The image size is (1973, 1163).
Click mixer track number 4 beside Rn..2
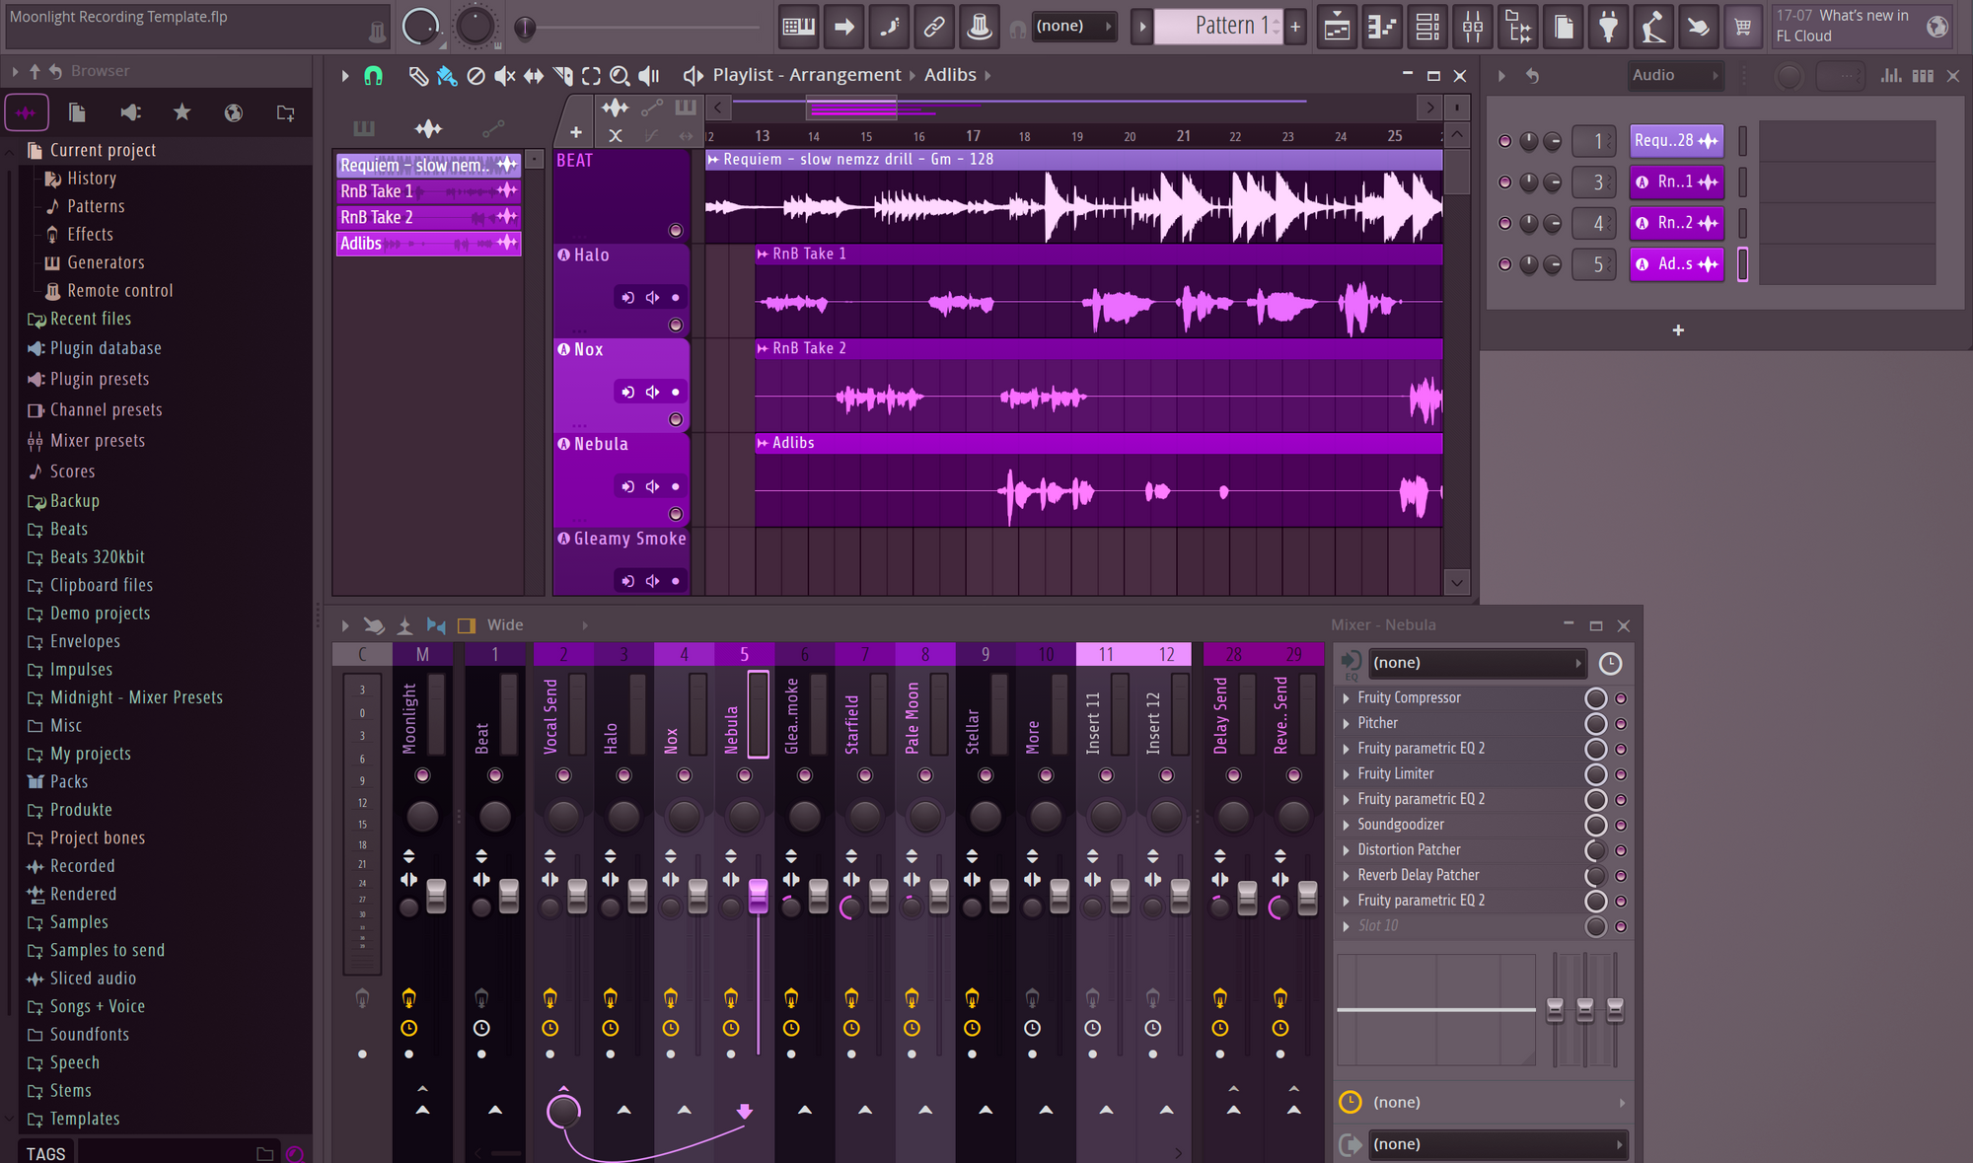click(x=1594, y=224)
